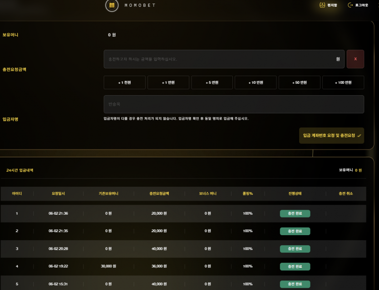Select the 06-02 19:22 timestamp cell
Image resolution: width=379 pixels, height=290 pixels.
(x=58, y=266)
